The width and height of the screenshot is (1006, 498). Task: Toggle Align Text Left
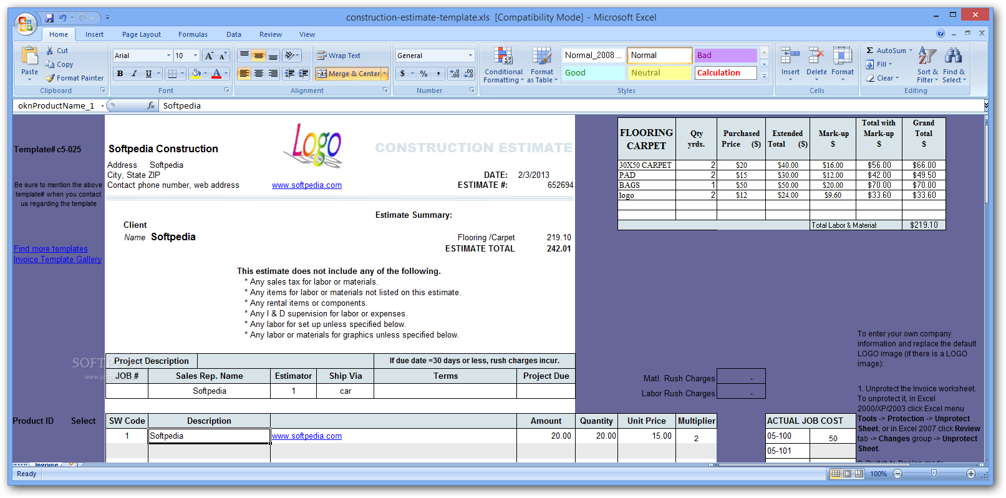(244, 74)
